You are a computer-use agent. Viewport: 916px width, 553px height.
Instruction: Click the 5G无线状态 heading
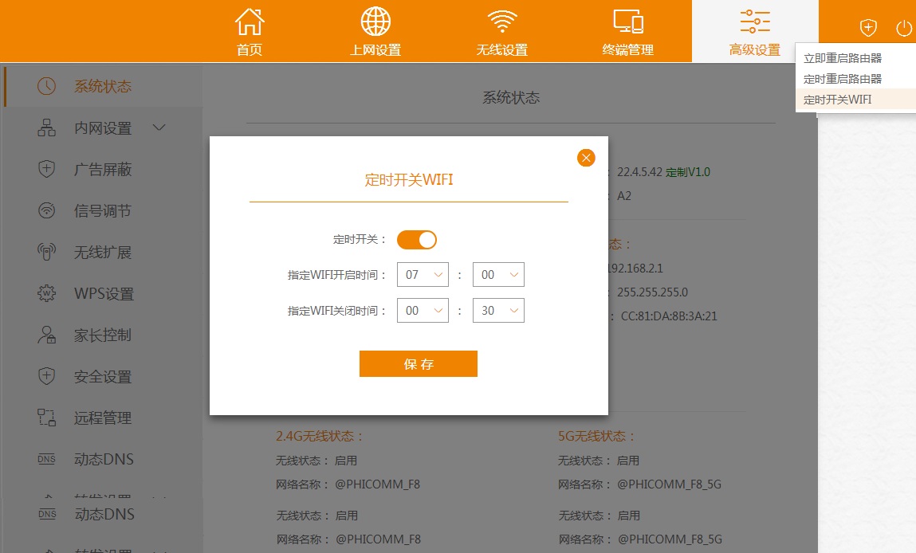point(596,436)
